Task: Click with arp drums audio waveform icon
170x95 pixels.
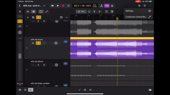Action: coord(66,42)
